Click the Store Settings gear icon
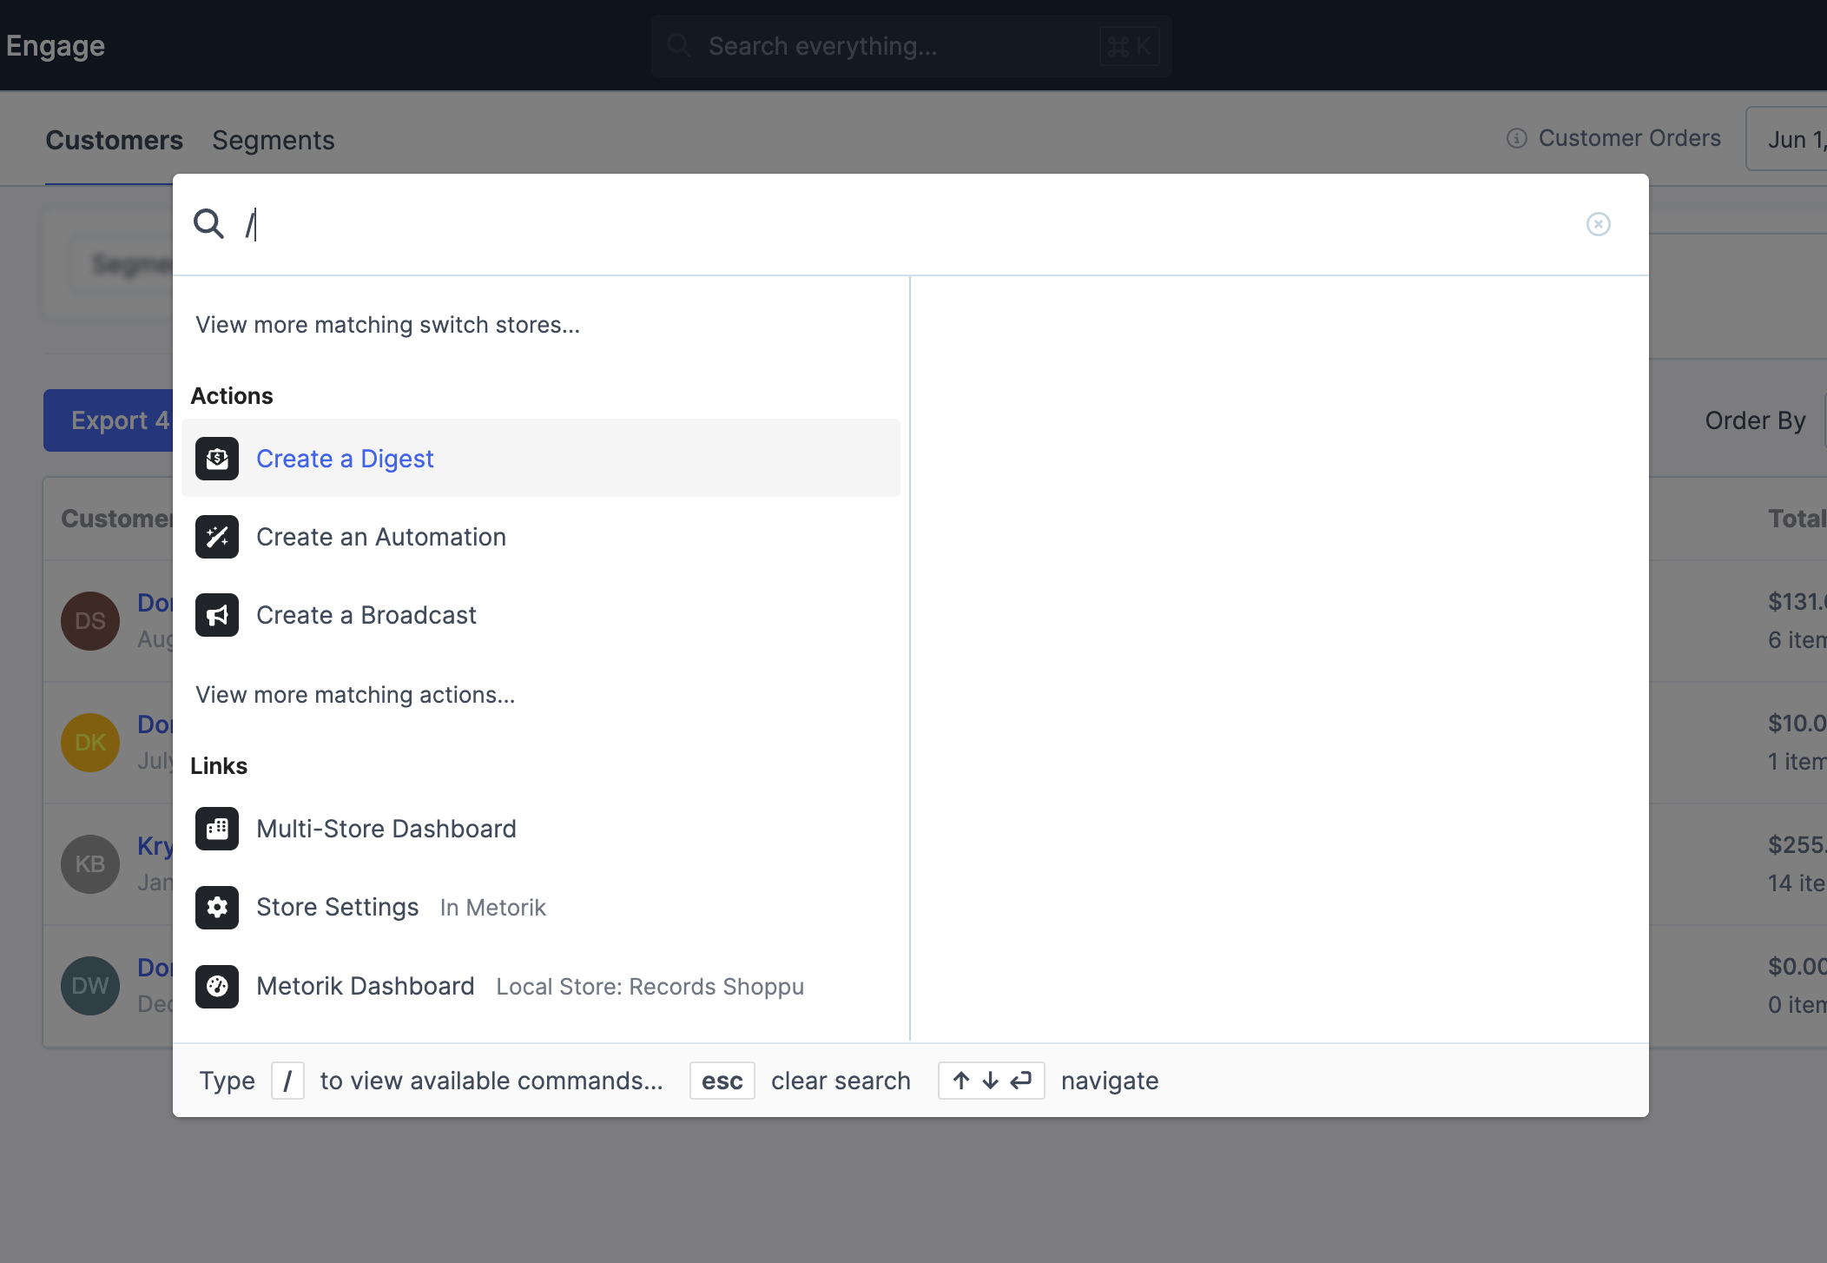The height and width of the screenshot is (1263, 1827). (217, 907)
